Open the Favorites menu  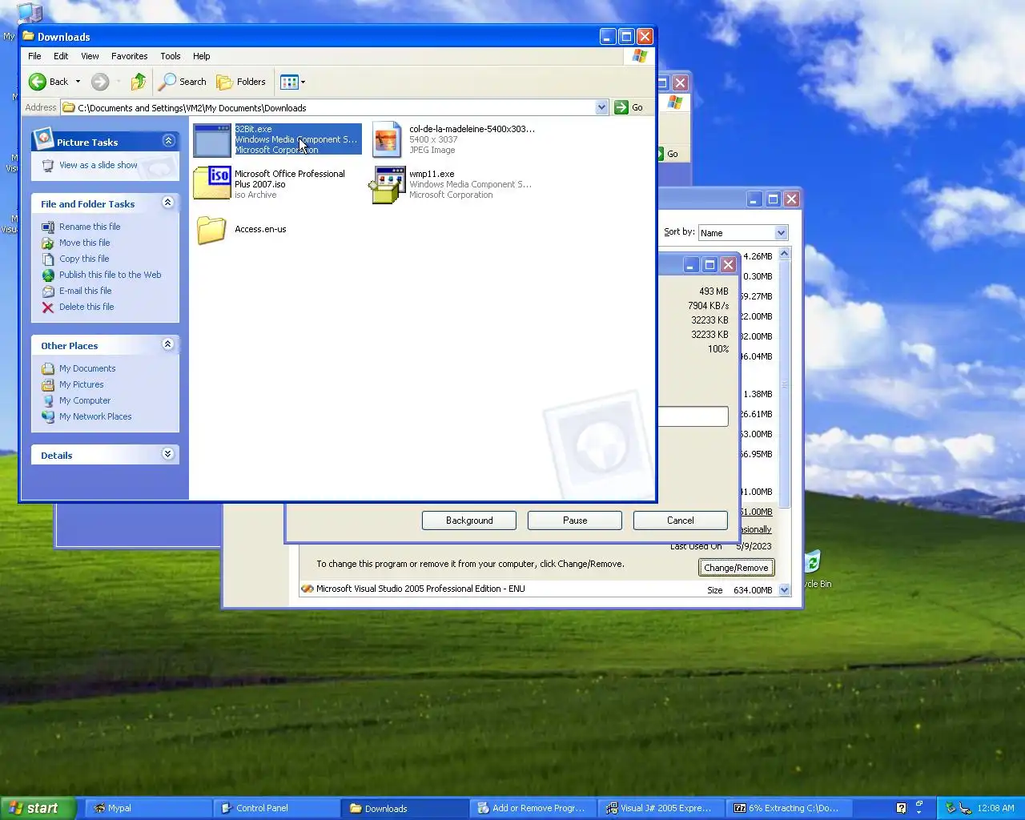(129, 56)
